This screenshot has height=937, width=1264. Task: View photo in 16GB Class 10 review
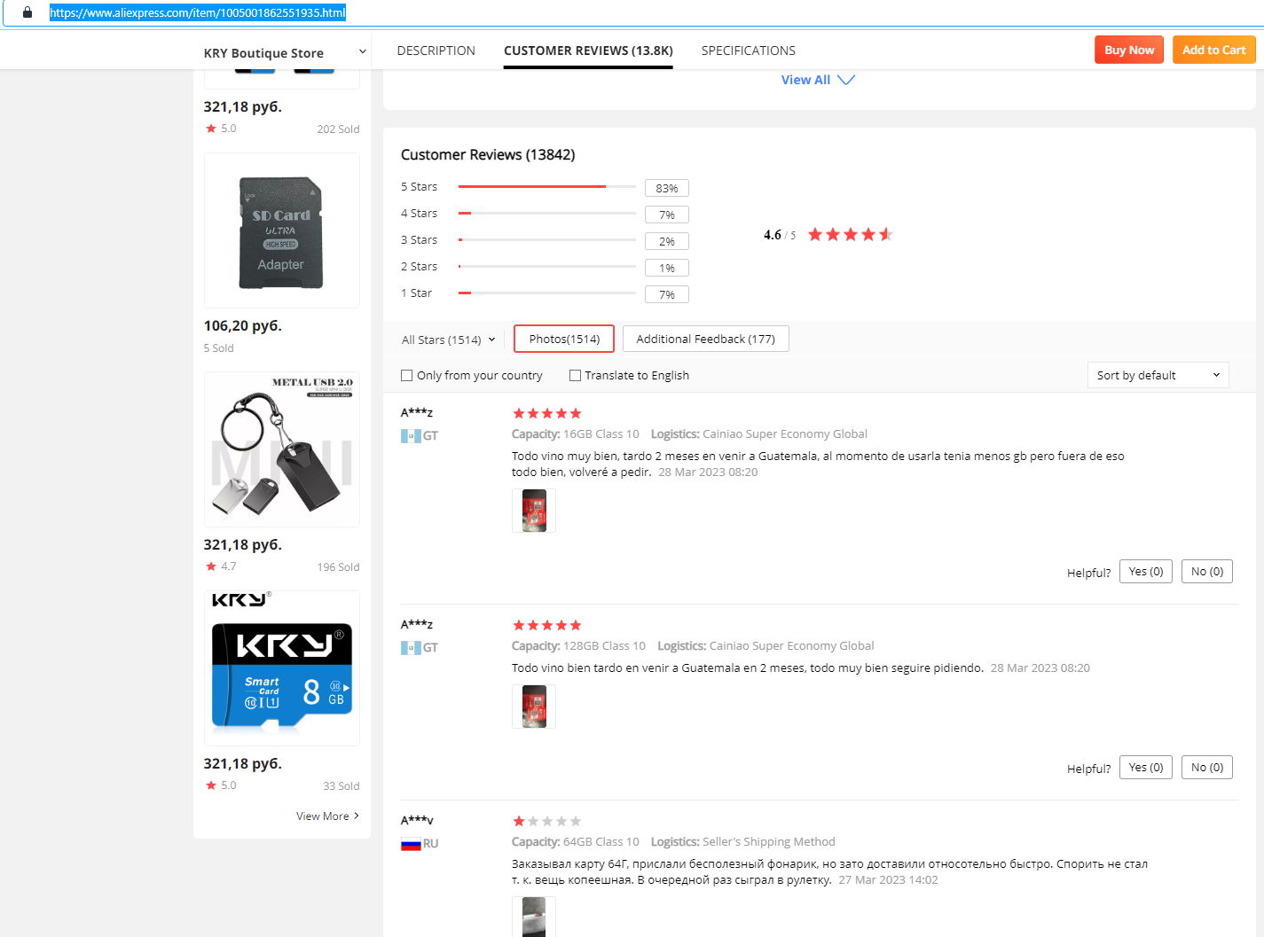534,511
